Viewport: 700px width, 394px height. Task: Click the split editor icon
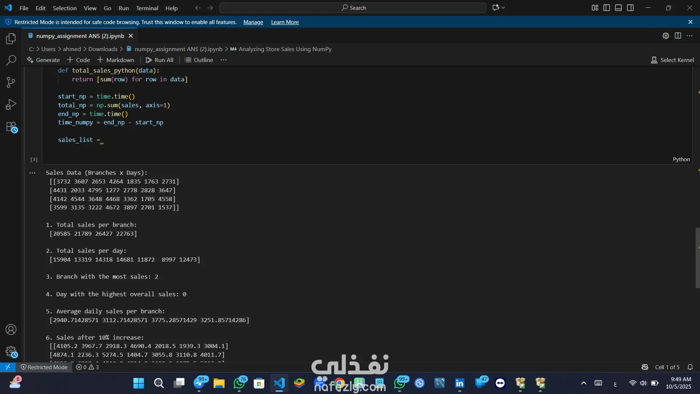click(678, 36)
